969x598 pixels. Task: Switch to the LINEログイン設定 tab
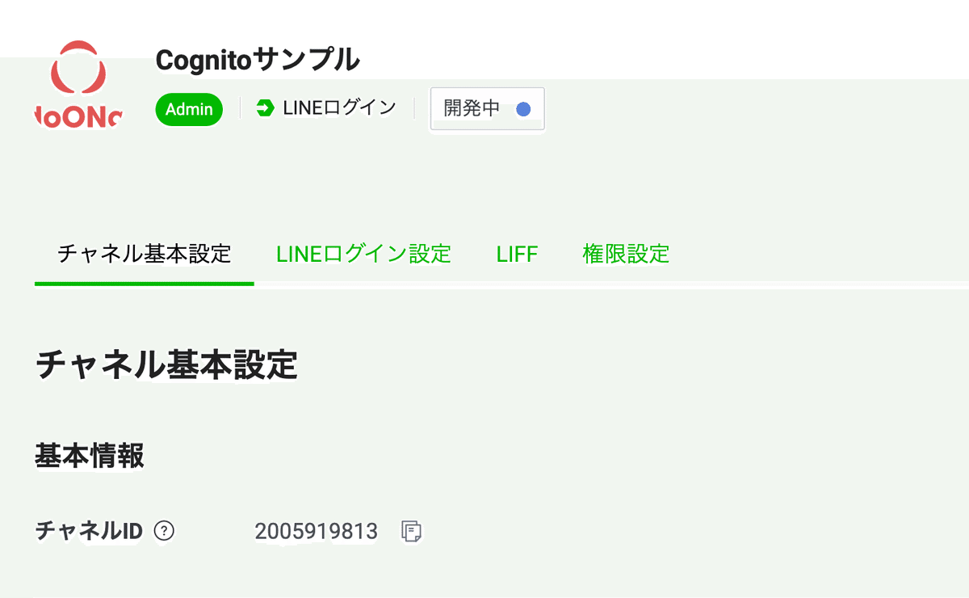click(363, 254)
